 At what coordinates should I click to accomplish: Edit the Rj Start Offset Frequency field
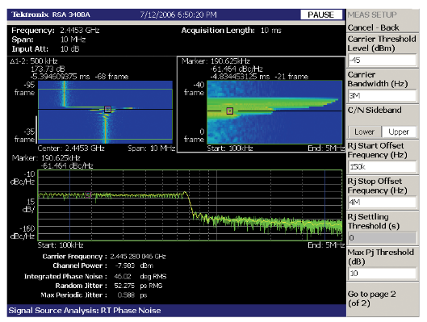383,166
